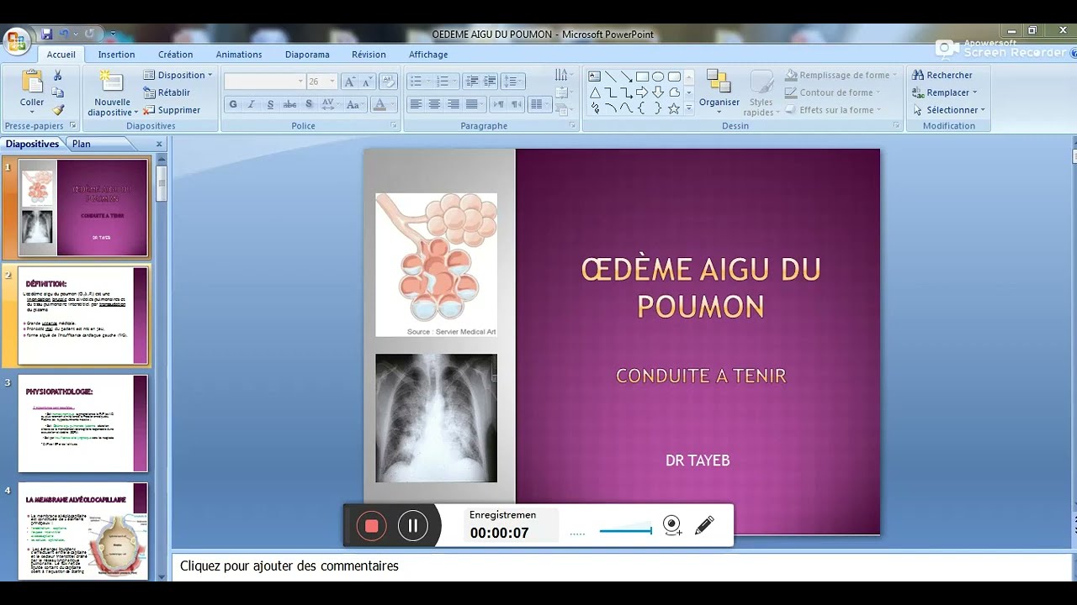Stop the screen recording
The image size is (1077, 605).
371,526
